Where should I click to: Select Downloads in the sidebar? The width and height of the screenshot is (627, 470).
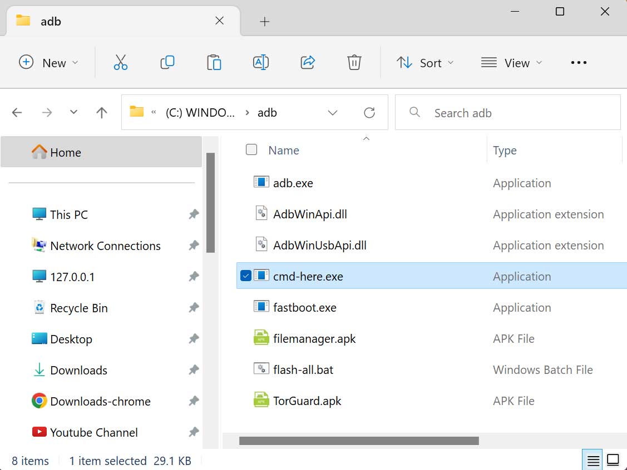point(78,370)
